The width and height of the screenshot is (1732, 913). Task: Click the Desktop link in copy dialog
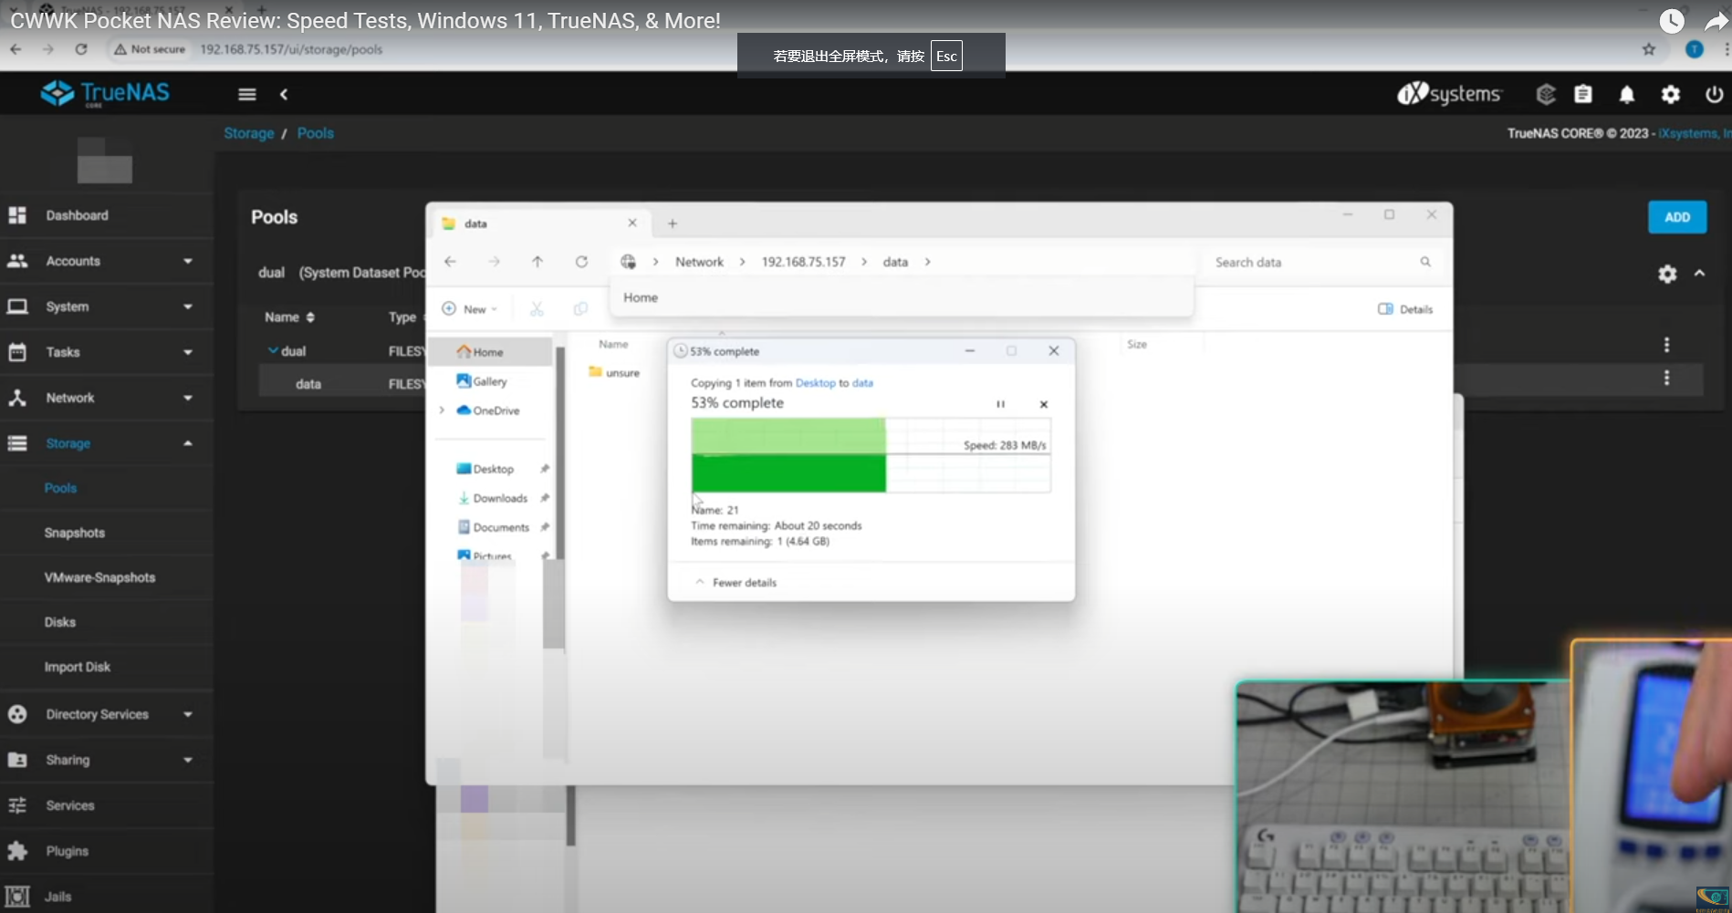[815, 383]
